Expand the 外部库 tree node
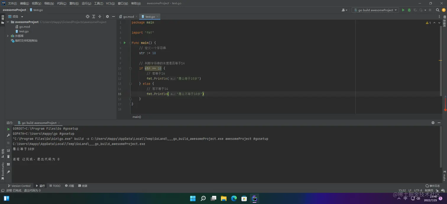This screenshot has width=447, height=204. 8,36
